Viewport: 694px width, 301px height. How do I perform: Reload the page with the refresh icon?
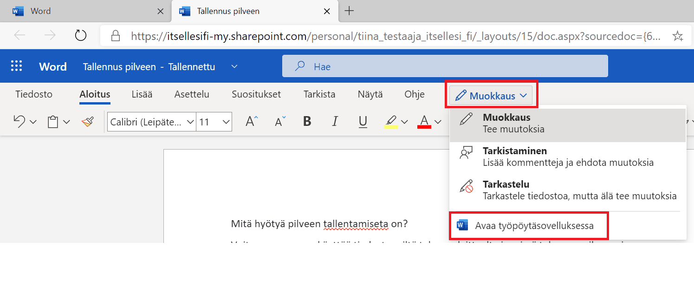80,35
